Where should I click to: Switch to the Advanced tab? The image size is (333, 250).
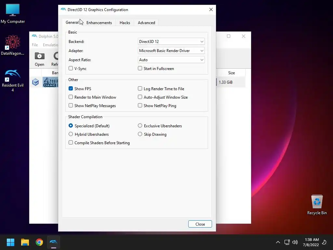pos(146,22)
